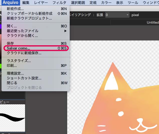This screenshot has width=159, height=134.
Task: Click the brush stroke preview thumbnail
Action: (x=13, y=118)
